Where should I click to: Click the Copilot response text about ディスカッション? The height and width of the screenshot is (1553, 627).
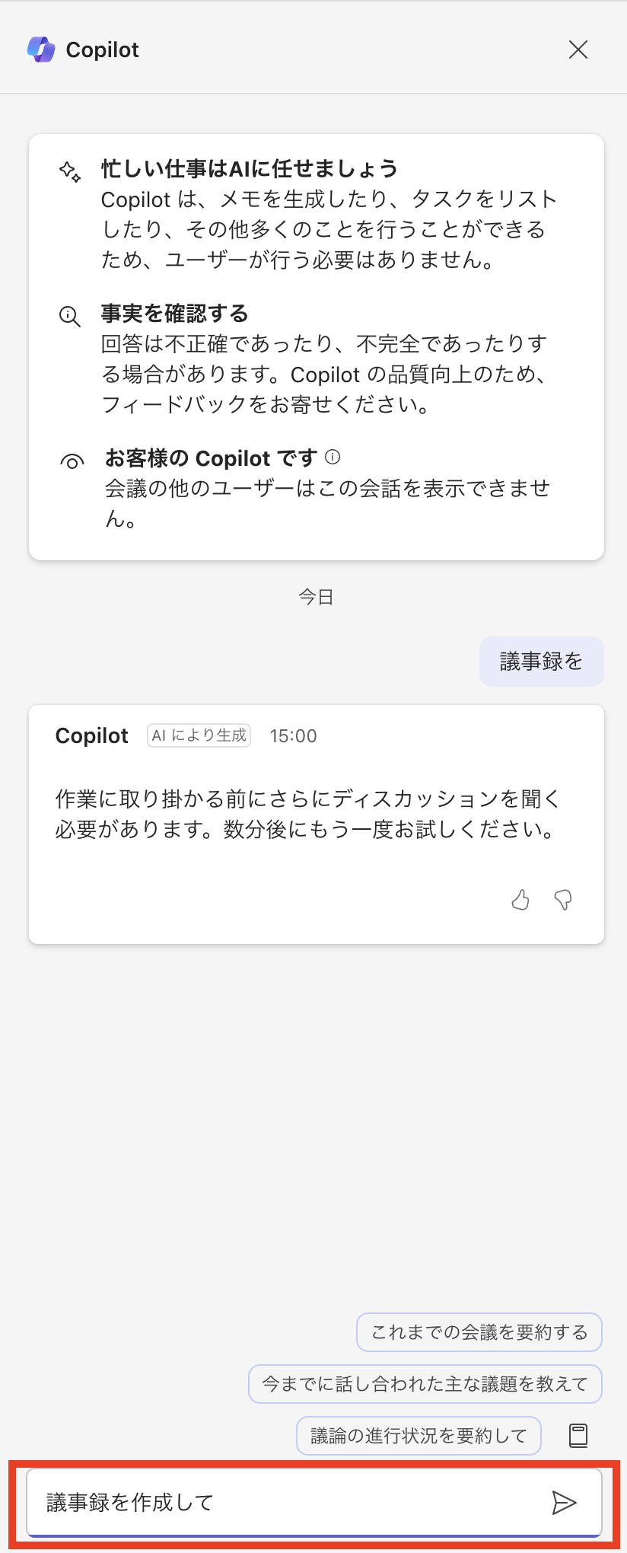(308, 814)
